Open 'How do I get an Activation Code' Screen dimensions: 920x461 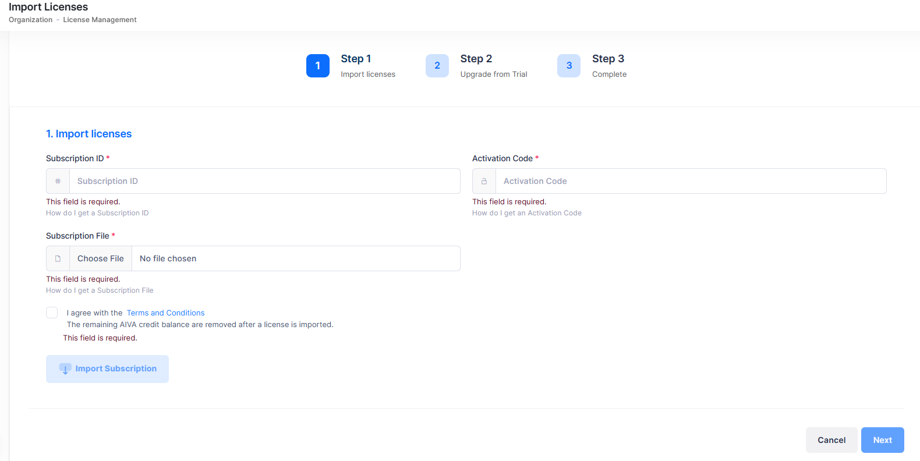[x=527, y=213]
